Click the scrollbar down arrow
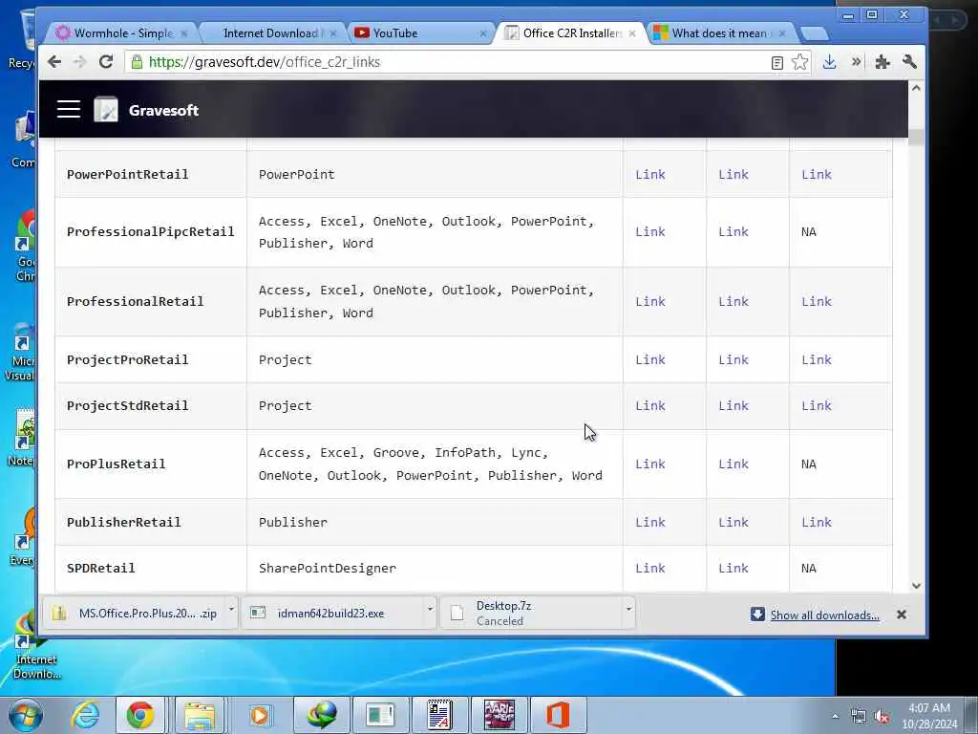Screen dimensions: 978x734 tap(916, 586)
